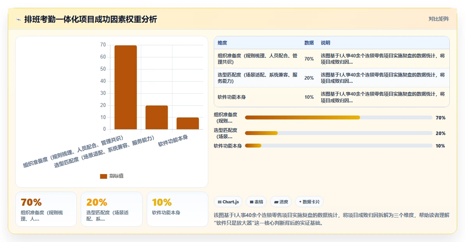
Task: Click the 70% label beside first progress bar
Action: coord(441,118)
